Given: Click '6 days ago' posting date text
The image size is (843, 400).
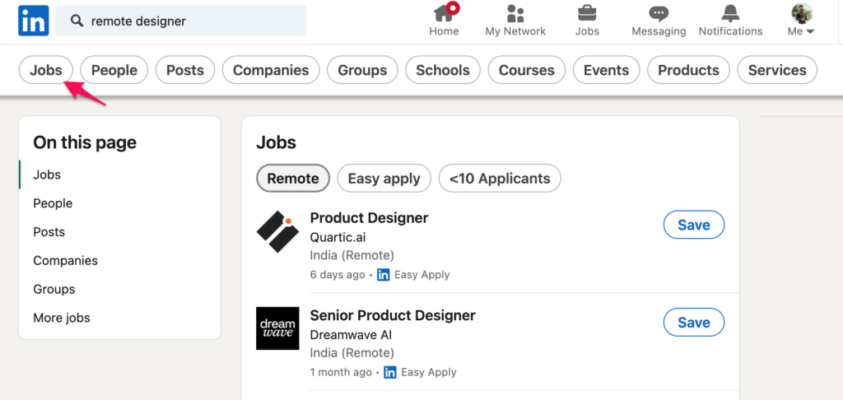Looking at the screenshot, I should coord(338,275).
